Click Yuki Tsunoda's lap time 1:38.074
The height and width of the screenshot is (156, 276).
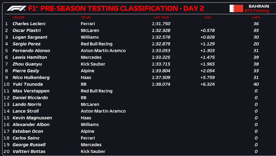pyautogui.click(x=161, y=84)
